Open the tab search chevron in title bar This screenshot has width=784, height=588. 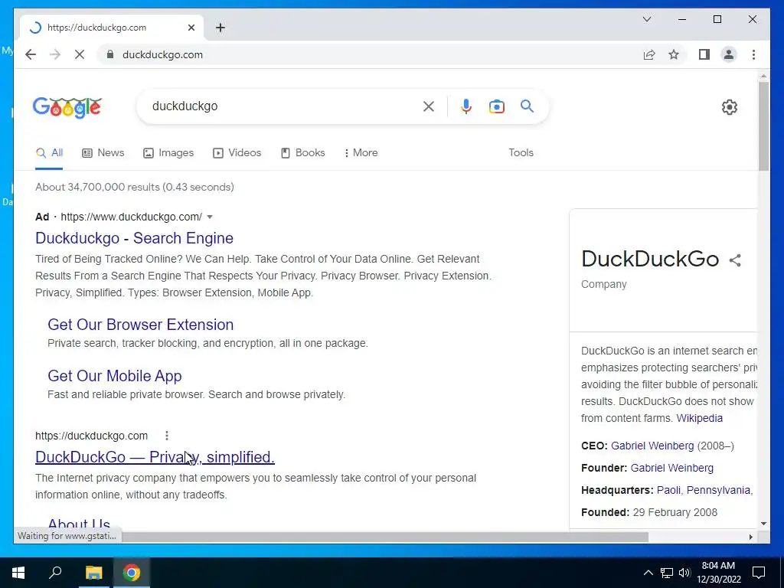click(x=647, y=19)
